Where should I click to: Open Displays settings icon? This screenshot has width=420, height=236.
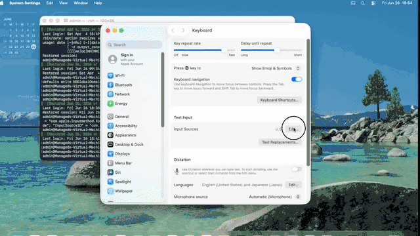(x=110, y=154)
